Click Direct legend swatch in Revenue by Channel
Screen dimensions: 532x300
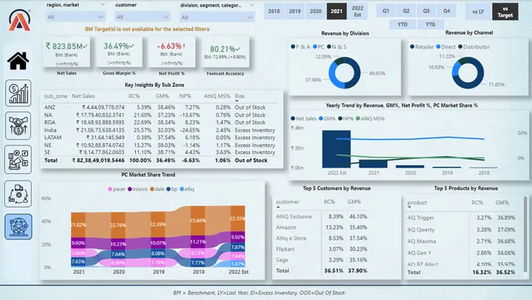pyautogui.click(x=439, y=47)
